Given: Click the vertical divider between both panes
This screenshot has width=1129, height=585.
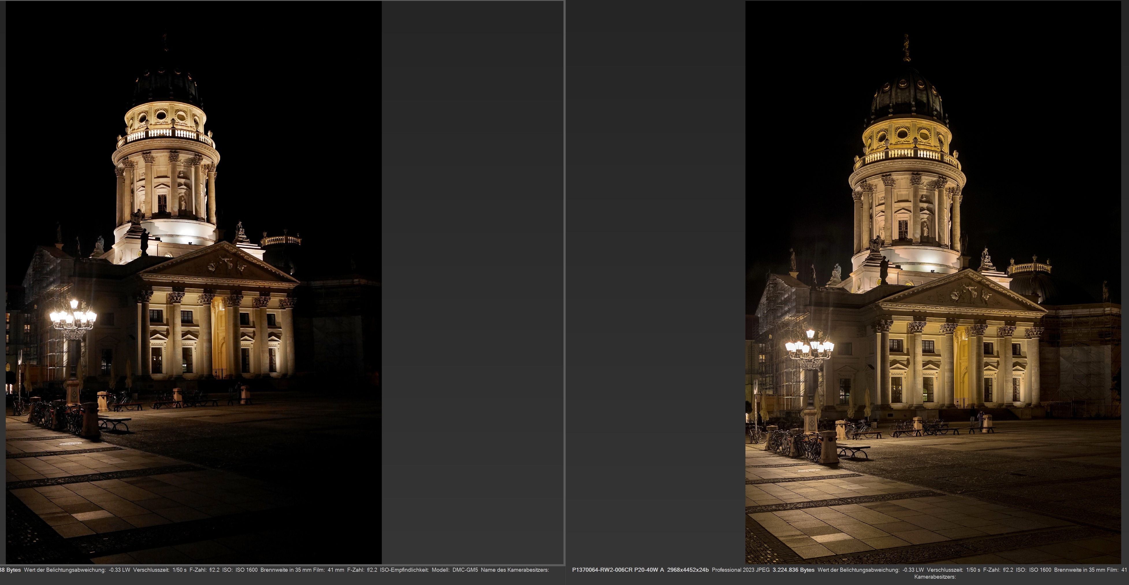Looking at the screenshot, I should click(x=564, y=280).
